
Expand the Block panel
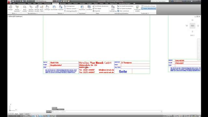point(14,13)
